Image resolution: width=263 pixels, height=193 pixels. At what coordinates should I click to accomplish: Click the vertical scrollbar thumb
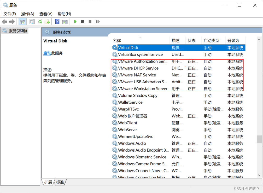click(x=259, y=139)
